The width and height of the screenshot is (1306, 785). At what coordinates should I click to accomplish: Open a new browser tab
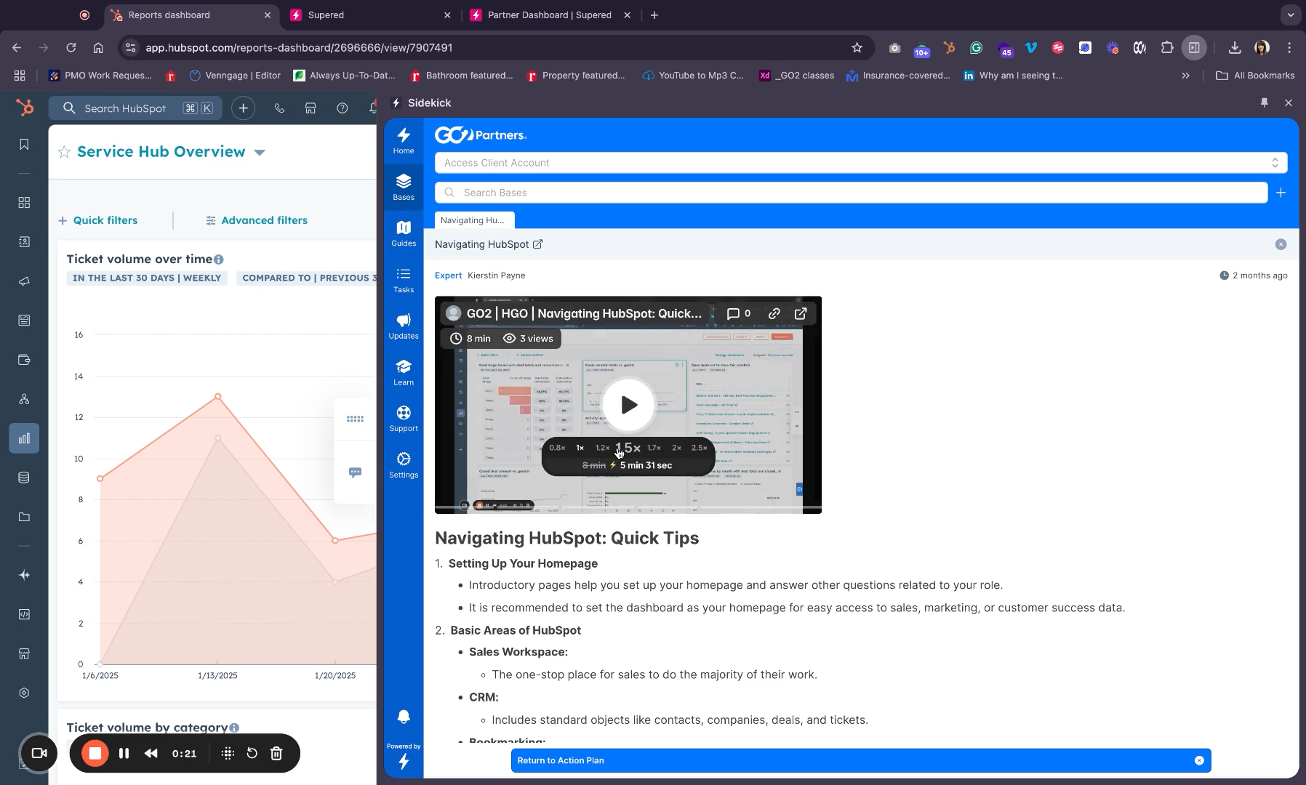pyautogui.click(x=654, y=15)
